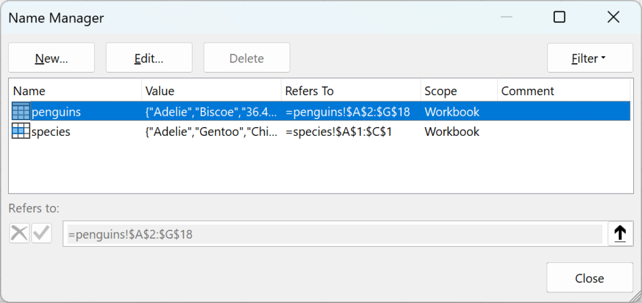Screen dimensions: 642x303
Task: Sort by the Name column header
Action: click(75, 91)
